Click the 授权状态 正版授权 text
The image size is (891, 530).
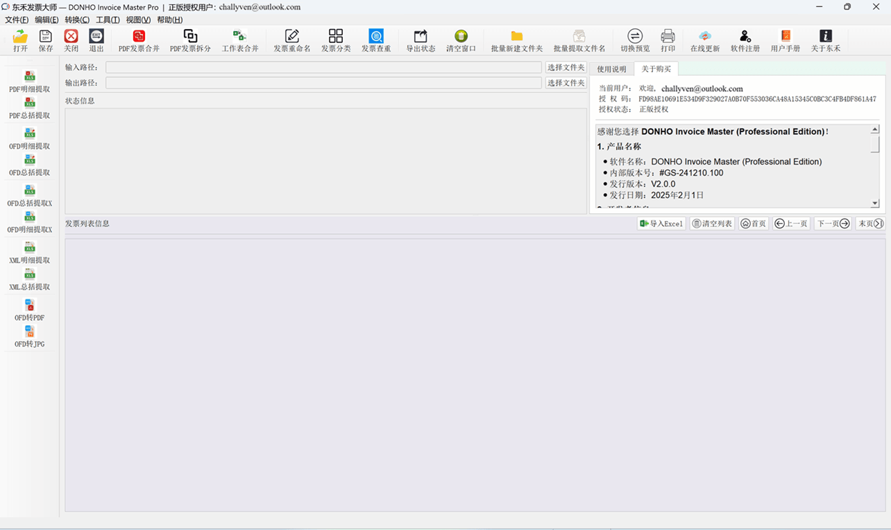634,109
